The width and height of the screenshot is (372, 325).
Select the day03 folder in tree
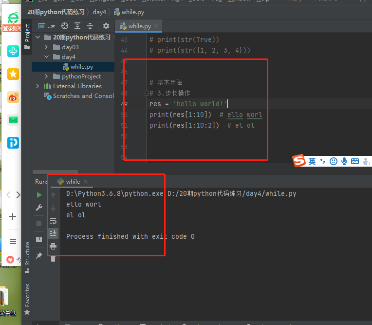click(70, 47)
